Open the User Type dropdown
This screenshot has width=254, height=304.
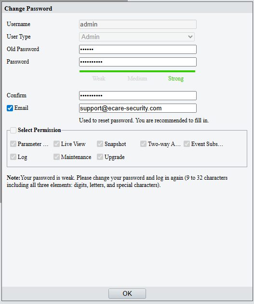pos(137,37)
